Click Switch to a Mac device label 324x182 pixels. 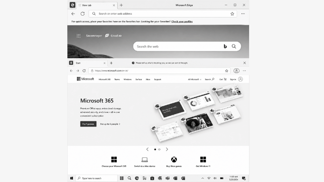pyautogui.click(x=145, y=166)
